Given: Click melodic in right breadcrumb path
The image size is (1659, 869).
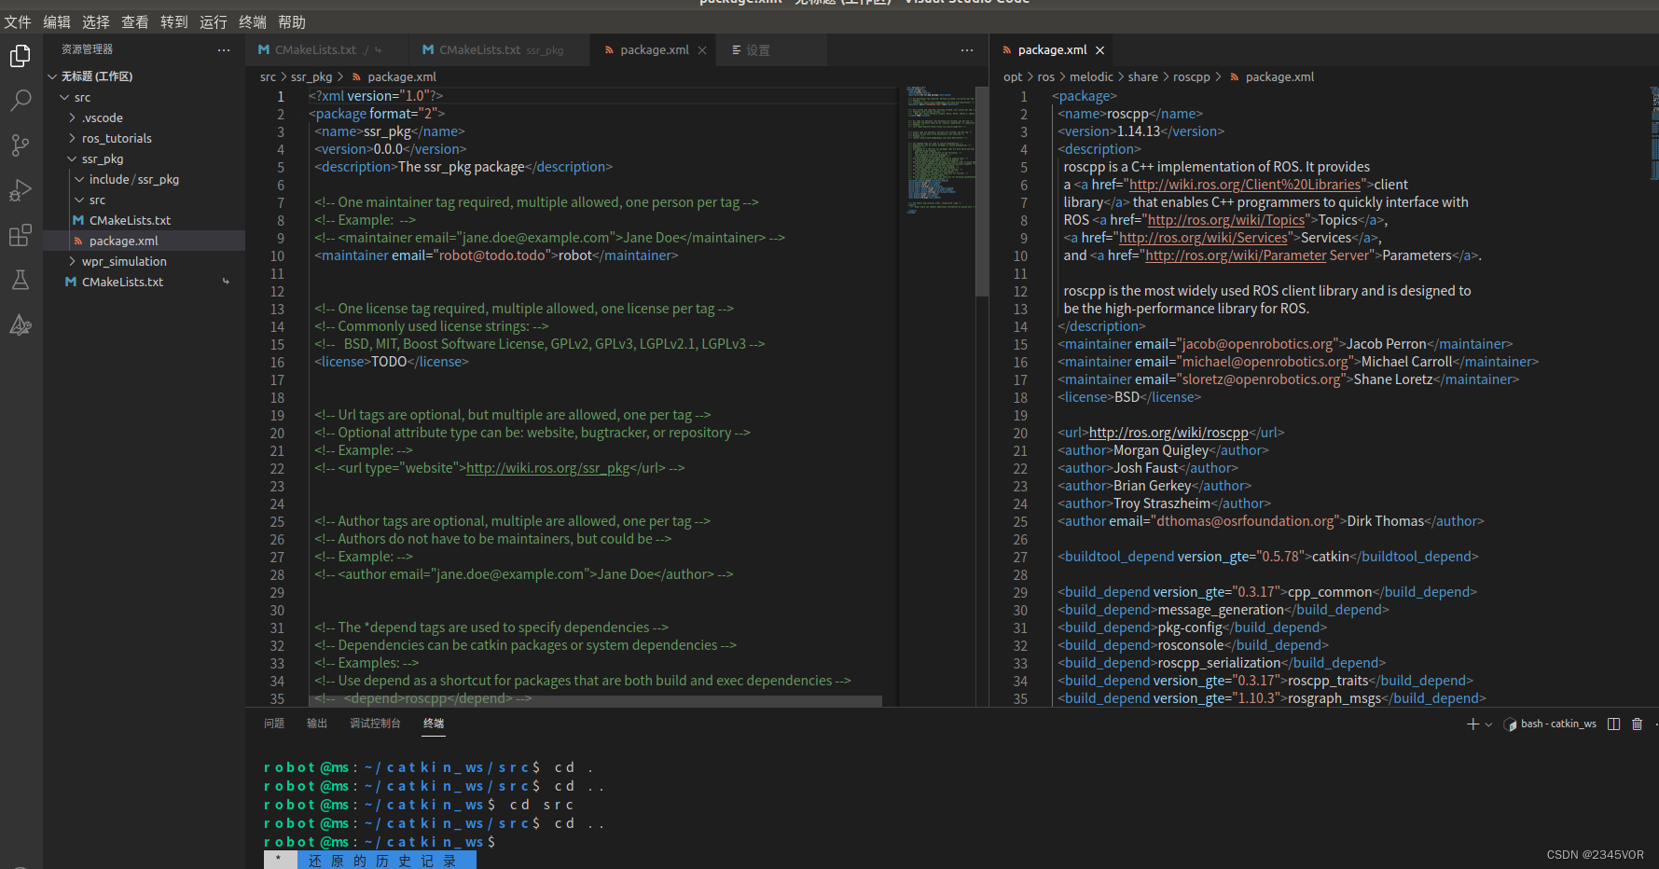Looking at the screenshot, I should click(x=1091, y=77).
